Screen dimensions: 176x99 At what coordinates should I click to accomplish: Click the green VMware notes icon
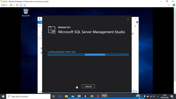pos(174,5)
